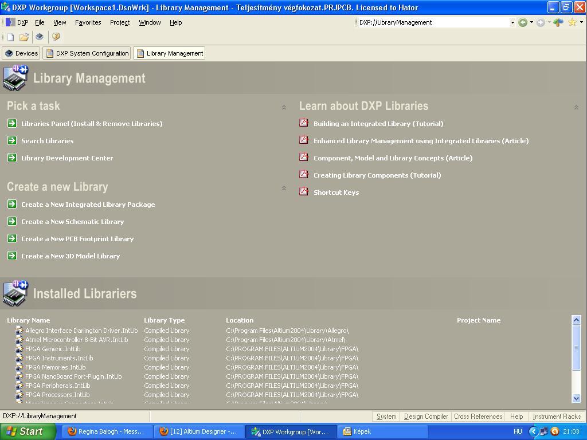Click the Installed Librariers chip header icon
This screenshot has width=587, height=440.
click(x=15, y=293)
